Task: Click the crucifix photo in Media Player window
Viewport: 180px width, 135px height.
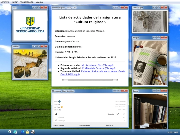Action: tap(150, 21)
